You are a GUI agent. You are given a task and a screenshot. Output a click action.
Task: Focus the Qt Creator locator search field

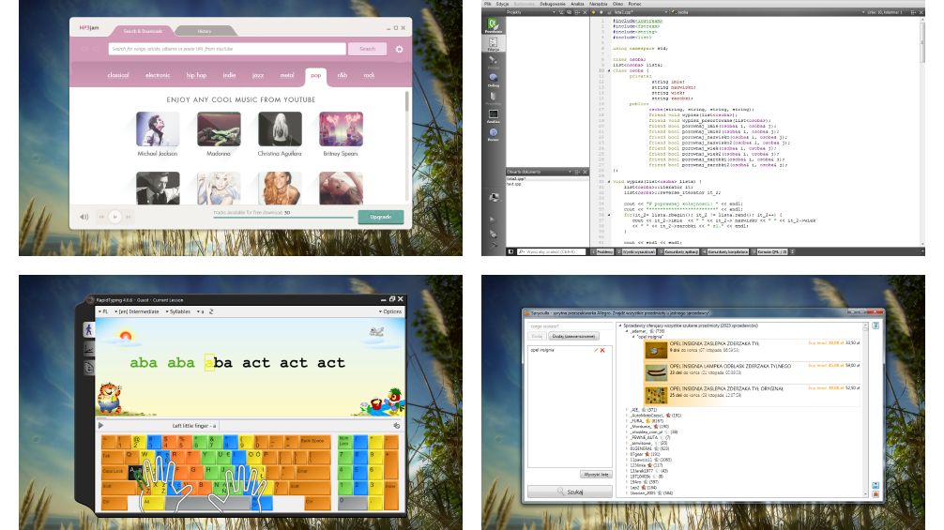(x=551, y=251)
